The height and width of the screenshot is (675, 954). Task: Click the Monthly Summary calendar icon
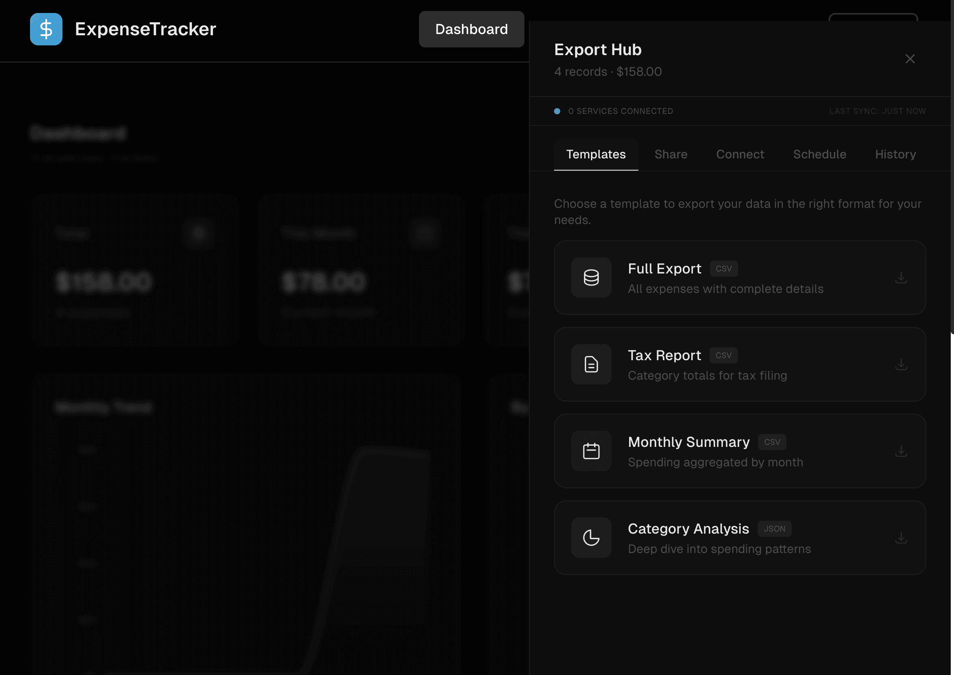coord(591,451)
